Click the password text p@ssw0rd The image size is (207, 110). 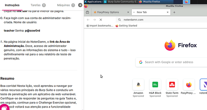[32, 30]
